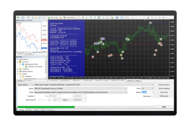The height and width of the screenshot is (124, 189).
Task: Click the tile windows grid icon
Action: [99, 18]
